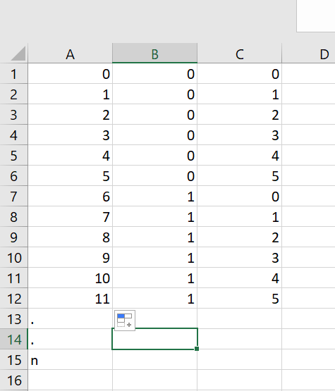335x391 pixels.
Task: Click cell C12 containing 5
Action: [x=239, y=299]
